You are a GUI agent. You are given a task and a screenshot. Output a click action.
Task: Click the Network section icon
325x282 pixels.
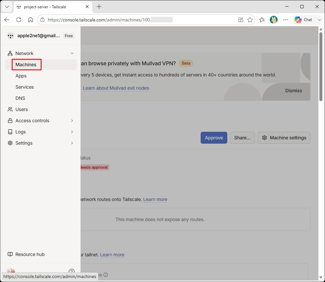pos(10,53)
